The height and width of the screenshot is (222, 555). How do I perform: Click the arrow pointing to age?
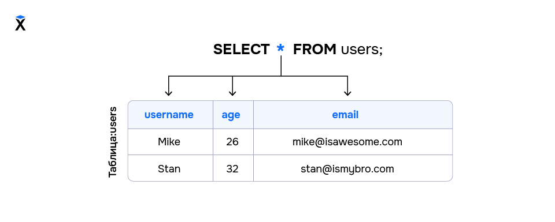[x=232, y=86]
